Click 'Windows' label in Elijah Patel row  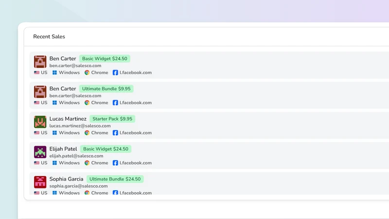[x=69, y=163]
